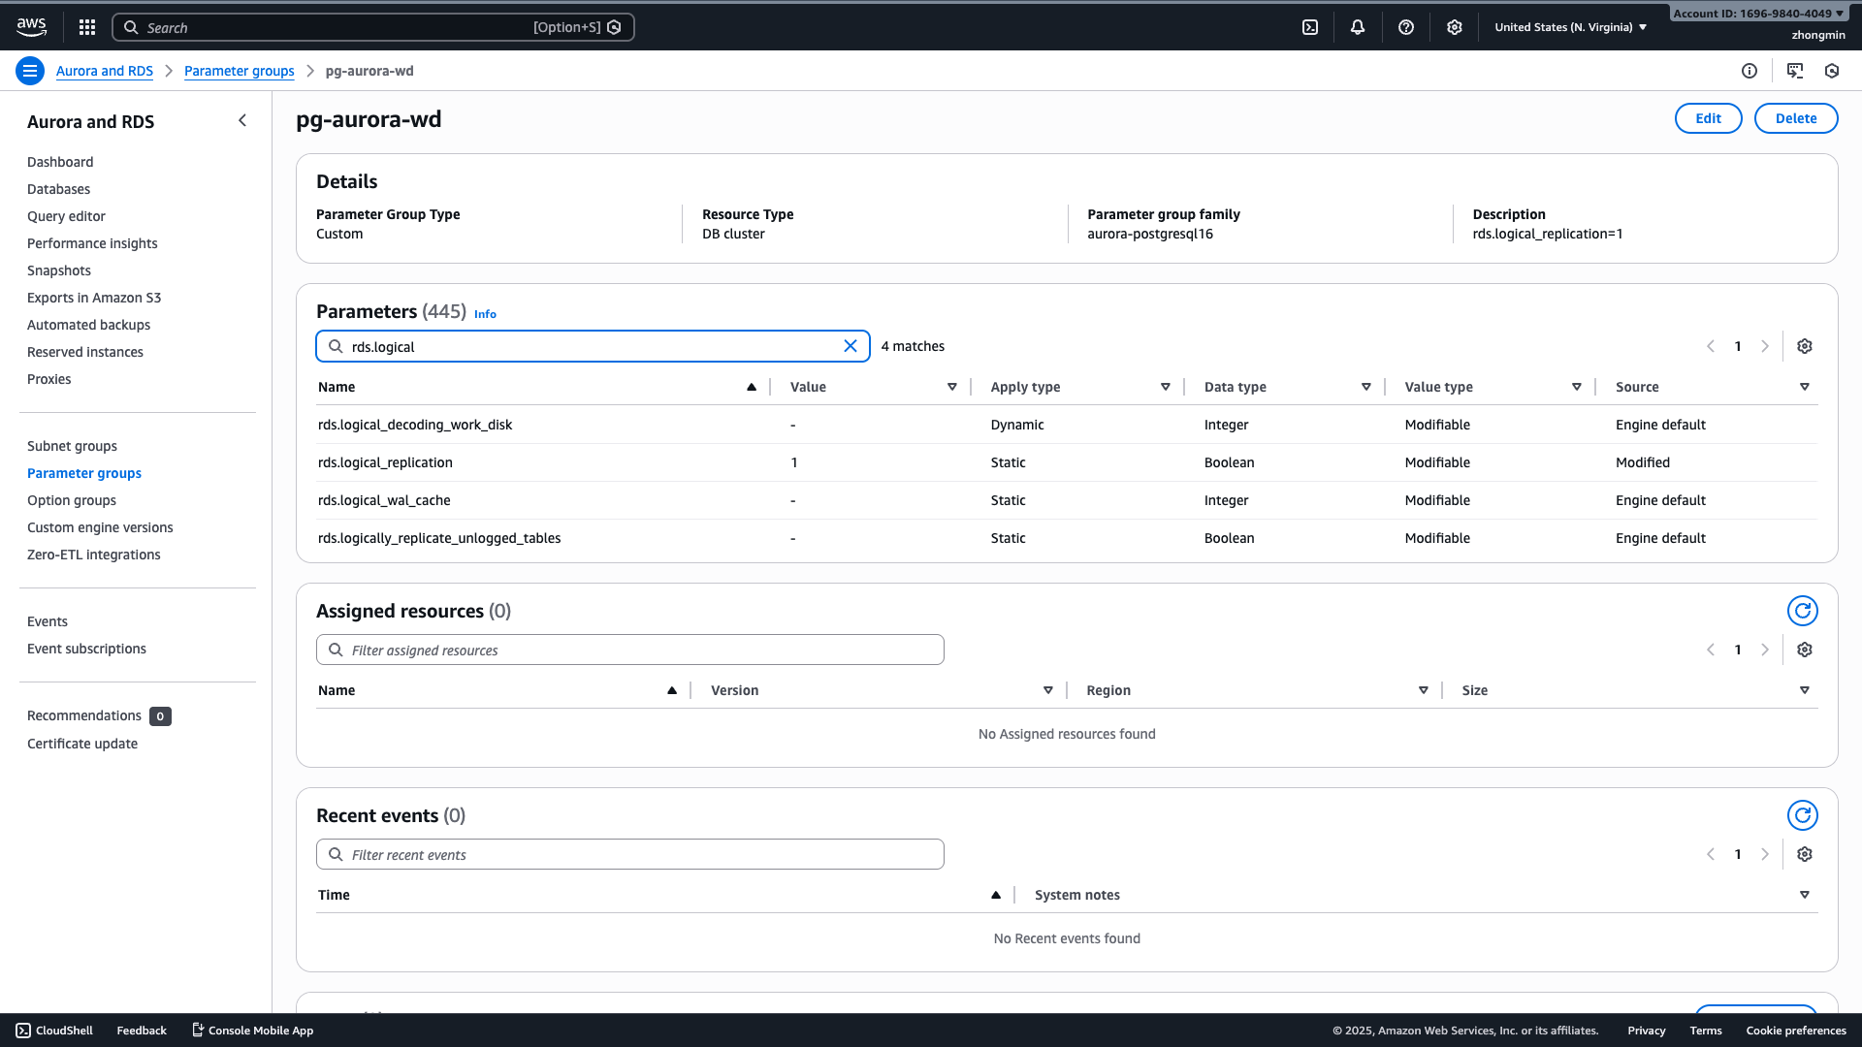Open the AWS services grid menu
1862x1047 pixels.
tap(87, 27)
